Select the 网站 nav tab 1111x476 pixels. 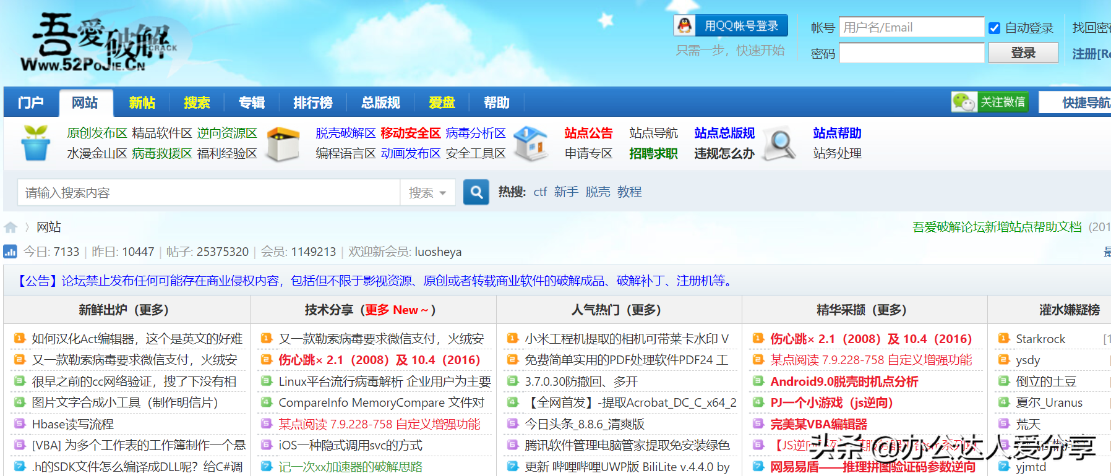pyautogui.click(x=85, y=103)
